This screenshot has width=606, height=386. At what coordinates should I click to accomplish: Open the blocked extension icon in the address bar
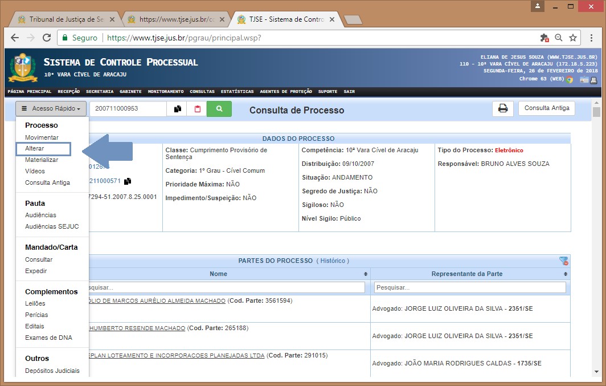click(544, 38)
